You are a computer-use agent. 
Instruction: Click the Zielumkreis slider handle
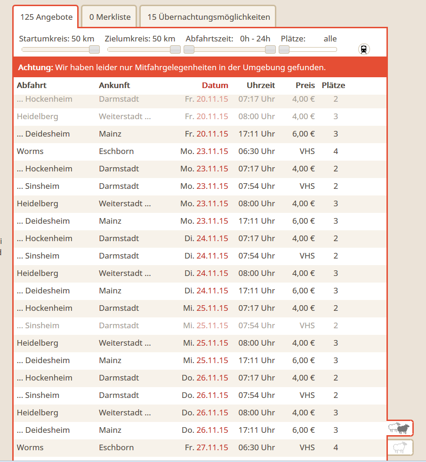(175, 49)
